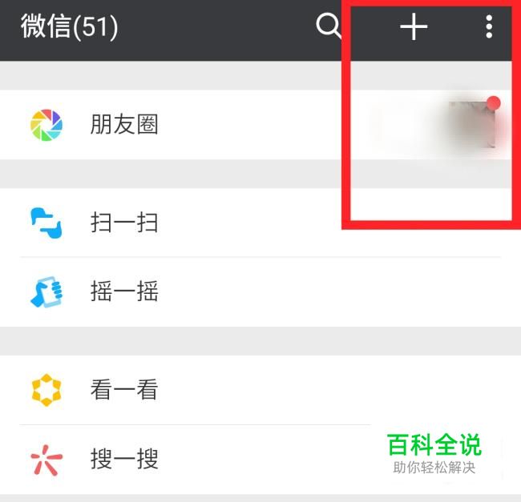Tap the blue 扫一扫 scan icon
521x502 pixels.
[x=46, y=223]
